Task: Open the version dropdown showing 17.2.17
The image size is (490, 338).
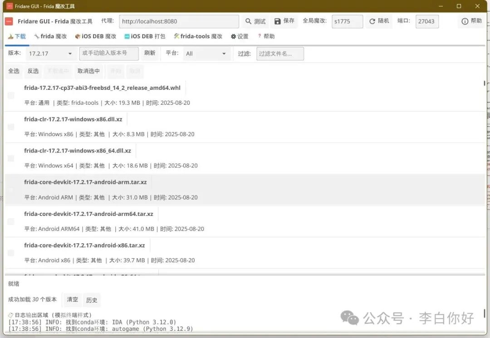Action: [x=50, y=54]
